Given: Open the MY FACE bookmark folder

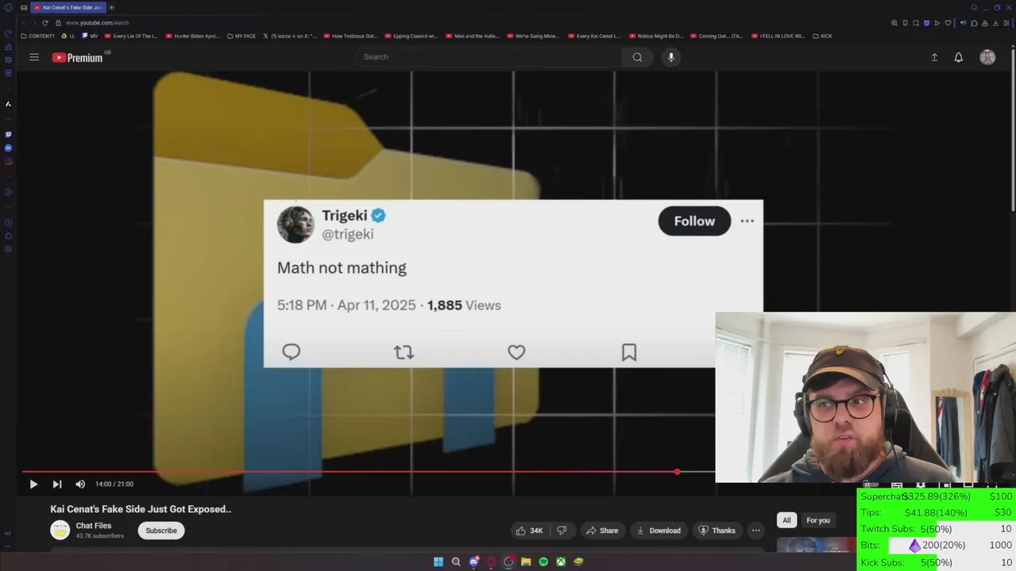Looking at the screenshot, I should (x=241, y=36).
